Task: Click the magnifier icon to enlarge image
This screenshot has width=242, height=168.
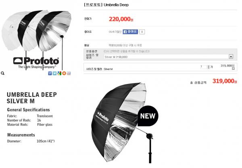Action: [x=3, y=73]
